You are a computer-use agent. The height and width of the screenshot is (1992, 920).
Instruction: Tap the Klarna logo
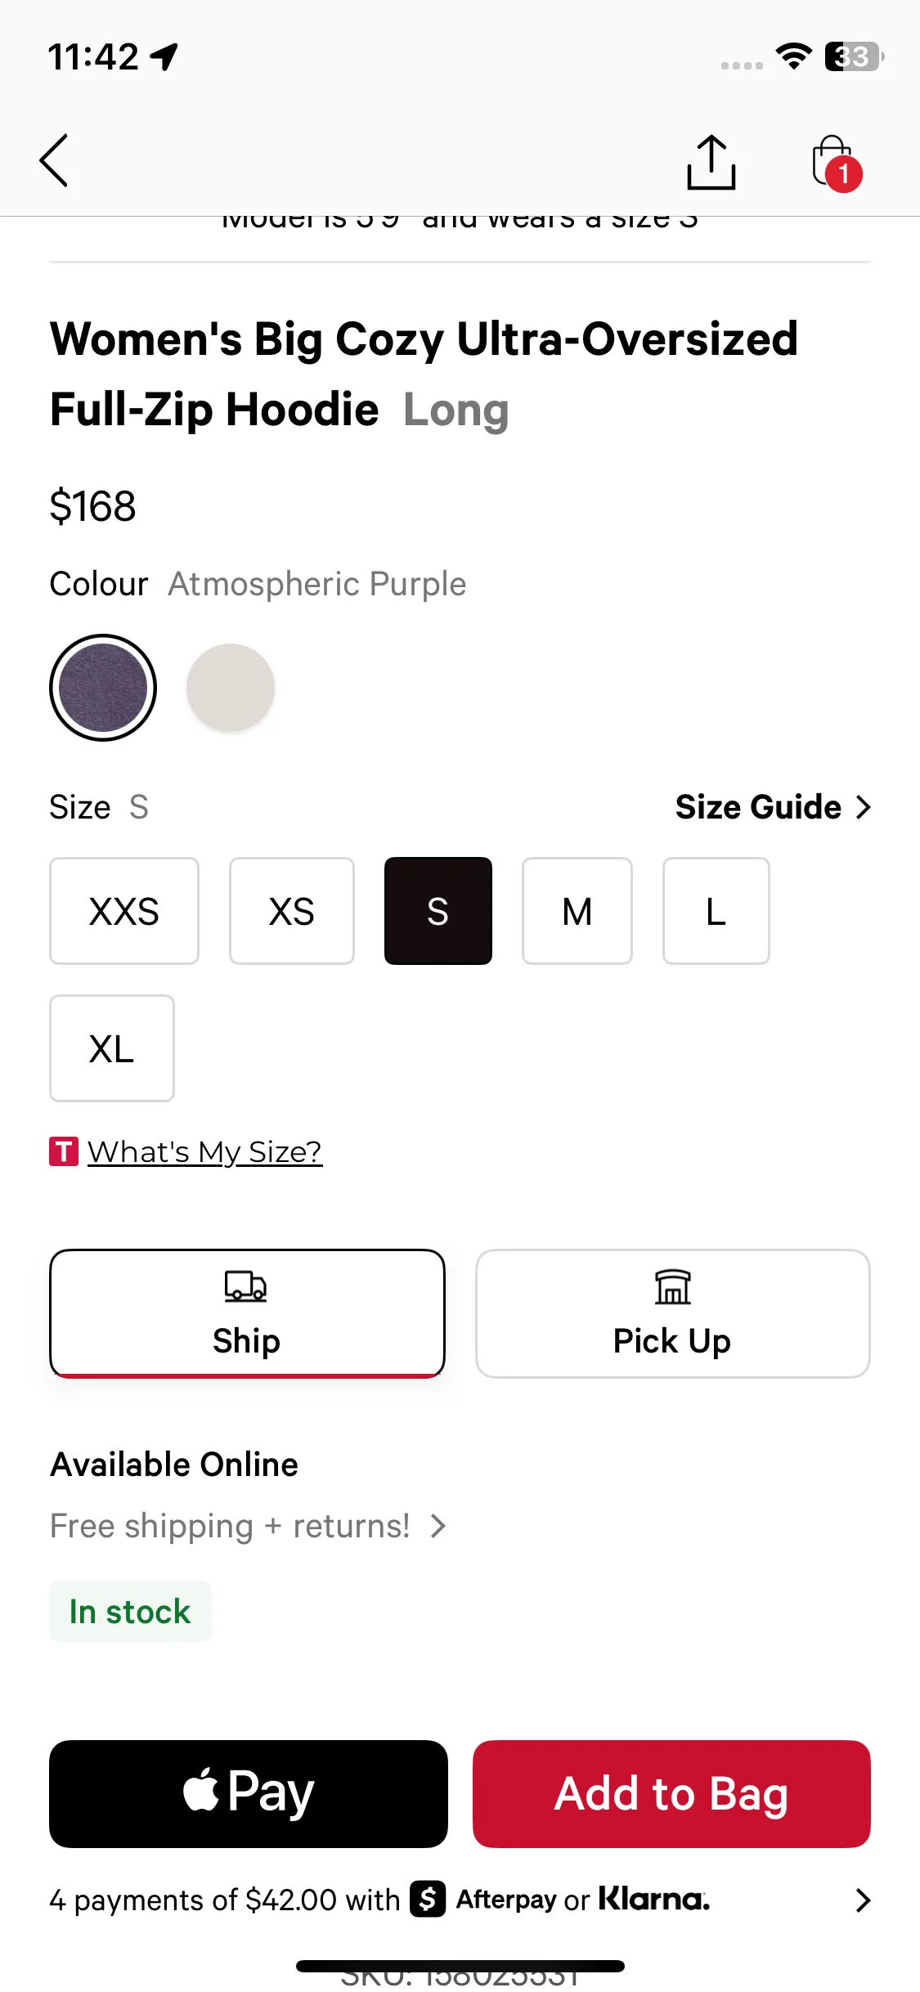point(653,1899)
